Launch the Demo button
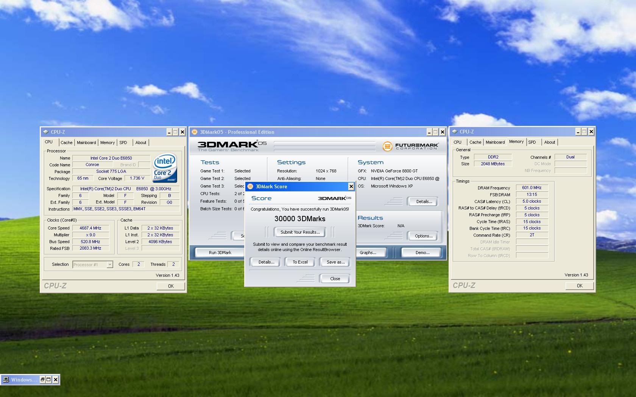The width and height of the screenshot is (636, 397). tap(422, 253)
